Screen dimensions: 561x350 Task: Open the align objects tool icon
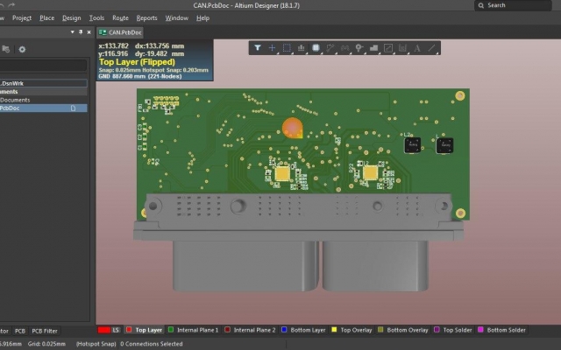[301, 48]
